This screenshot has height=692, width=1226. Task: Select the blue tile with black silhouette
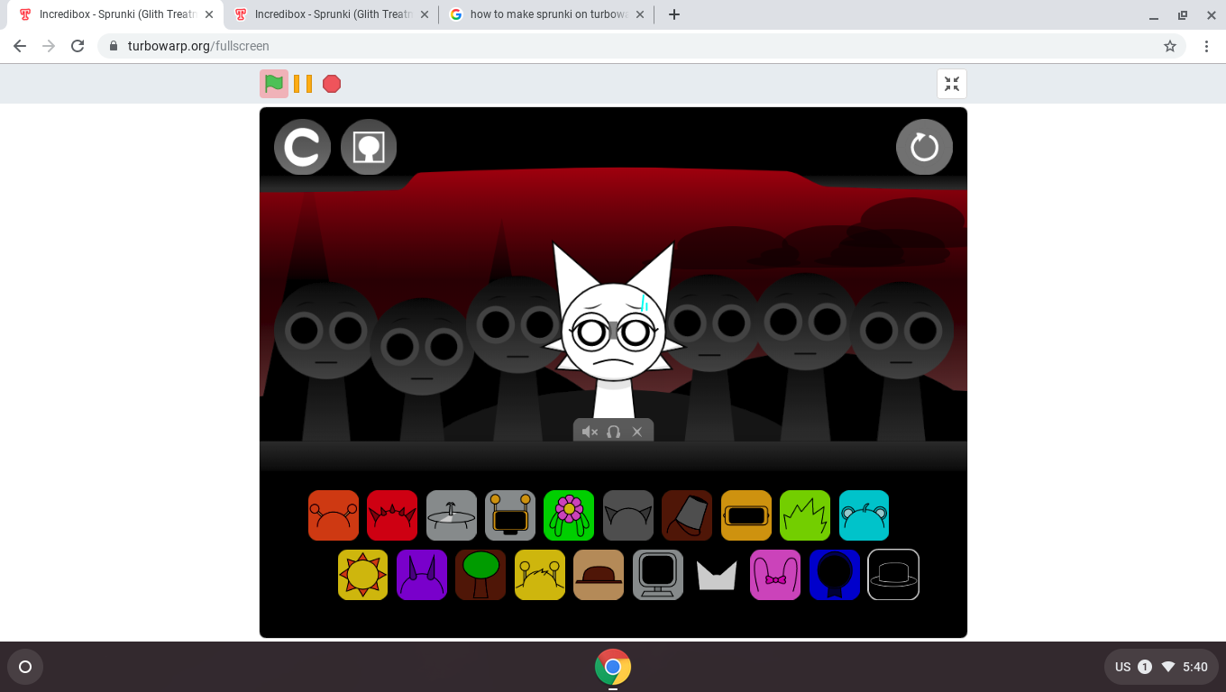click(835, 574)
